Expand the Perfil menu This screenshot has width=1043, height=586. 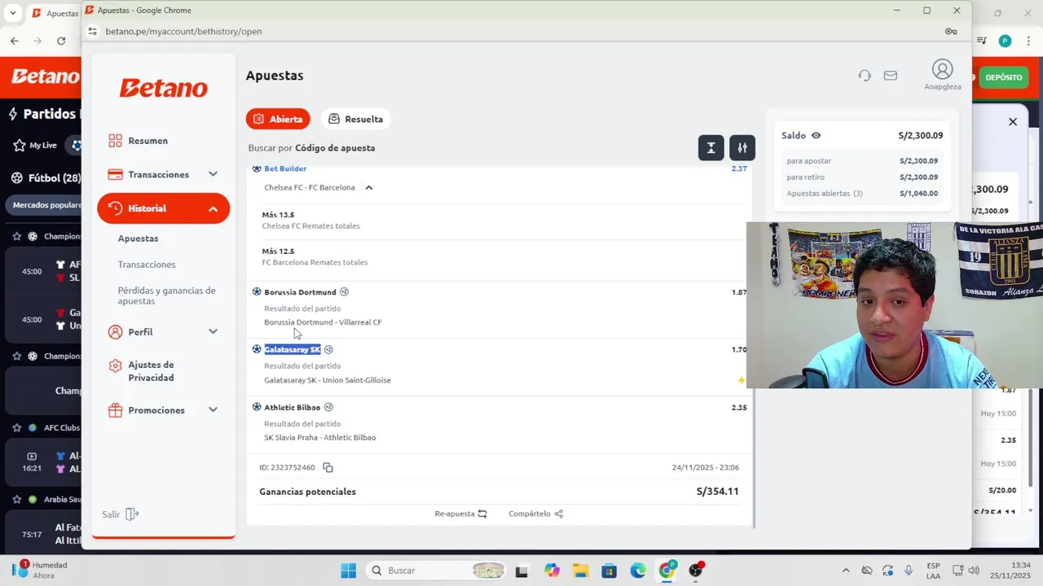163,332
